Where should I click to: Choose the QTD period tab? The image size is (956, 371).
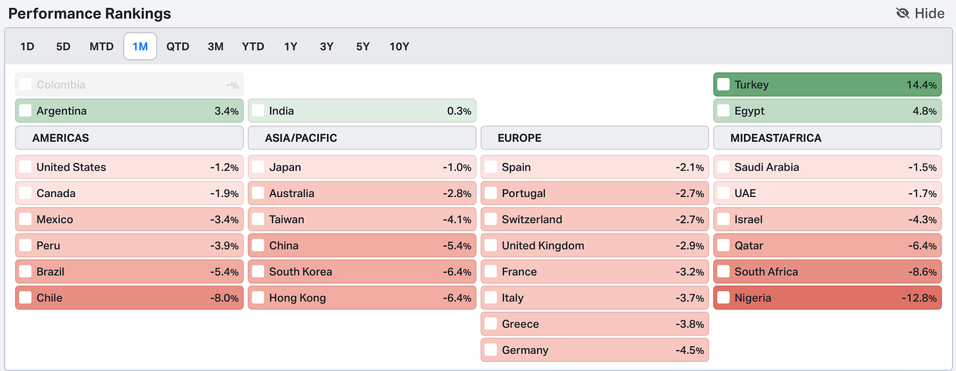[x=177, y=47]
